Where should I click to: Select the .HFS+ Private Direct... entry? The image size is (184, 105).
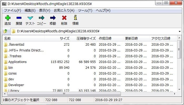pyautogui.click(x=26, y=50)
